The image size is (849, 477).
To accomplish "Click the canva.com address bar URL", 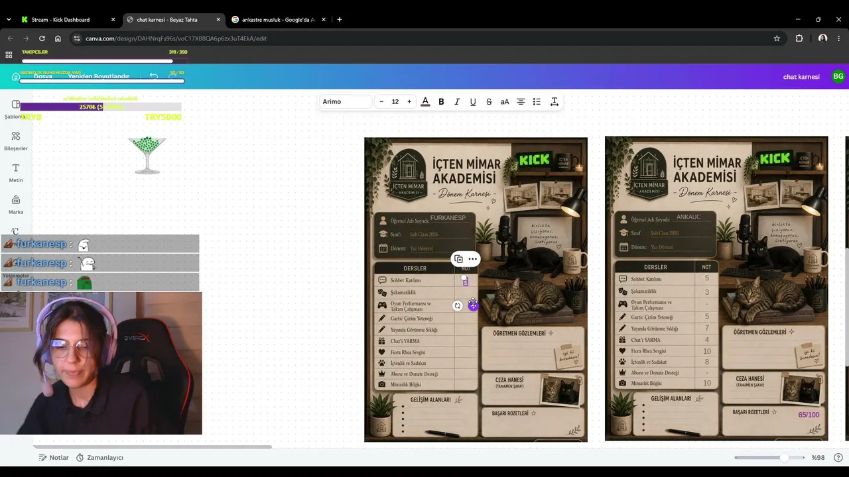I will pos(176,38).
